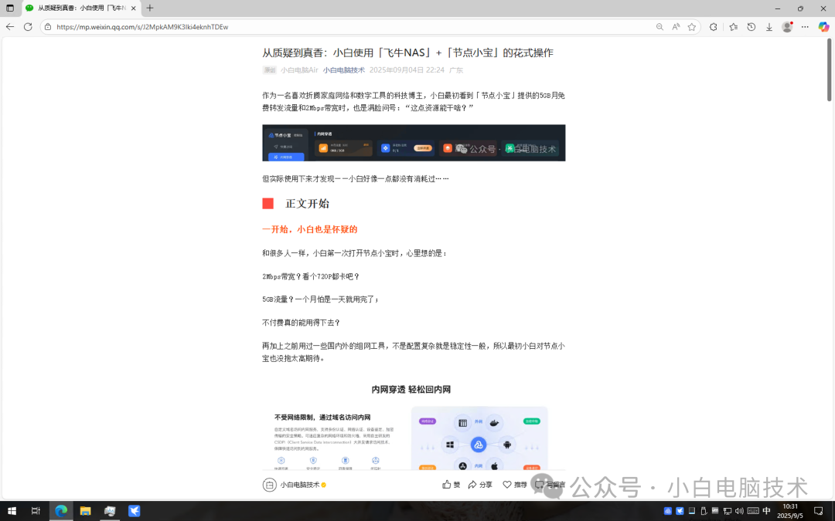Open a new browser tab
This screenshot has width=835, height=521.
pos(150,8)
